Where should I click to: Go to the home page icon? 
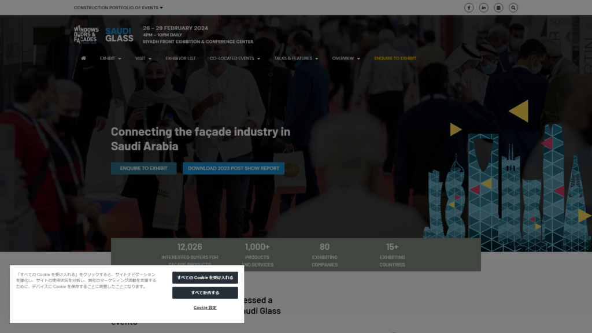pyautogui.click(x=83, y=58)
